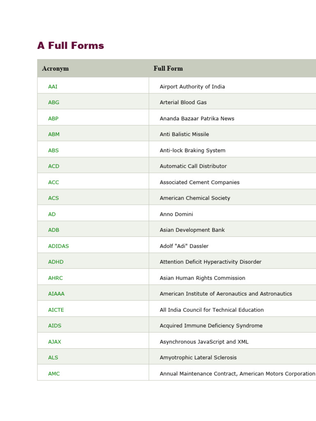Click the "A Full Forms" page heading
The height and width of the screenshot is (421, 316).
pyautogui.click(x=70, y=46)
